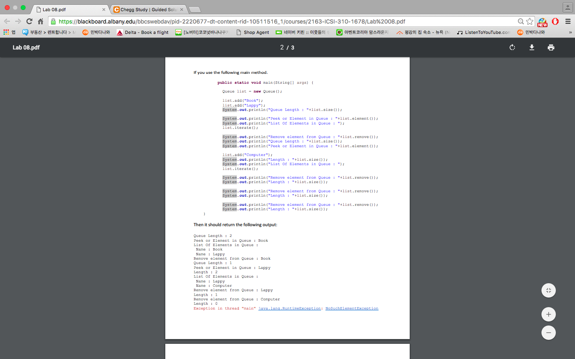Image resolution: width=575 pixels, height=359 pixels.
Task: Rotate the PDF document
Action: point(512,47)
